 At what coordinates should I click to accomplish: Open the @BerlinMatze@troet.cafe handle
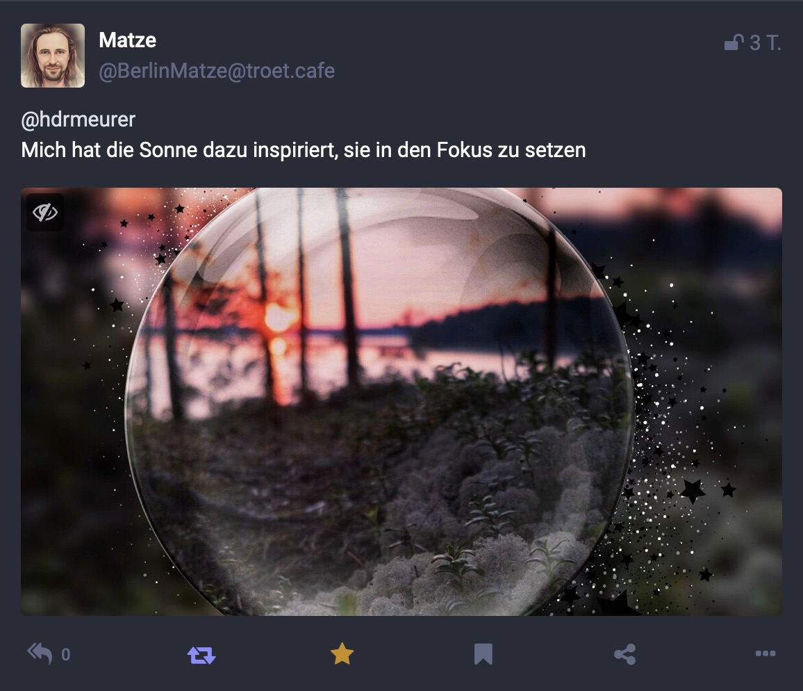click(x=217, y=71)
